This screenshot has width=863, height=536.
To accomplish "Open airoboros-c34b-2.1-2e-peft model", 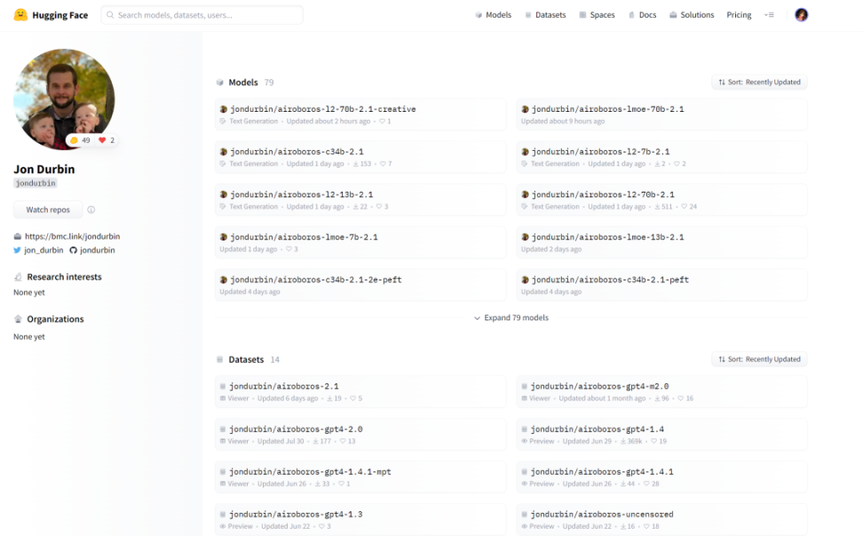I will 360,285.
